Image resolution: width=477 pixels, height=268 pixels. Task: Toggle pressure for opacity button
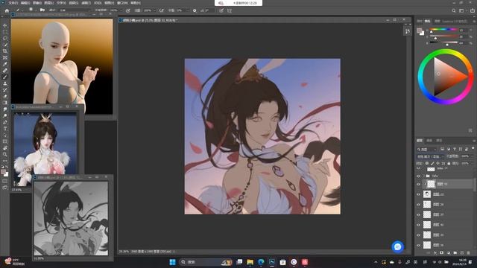coord(128,10)
